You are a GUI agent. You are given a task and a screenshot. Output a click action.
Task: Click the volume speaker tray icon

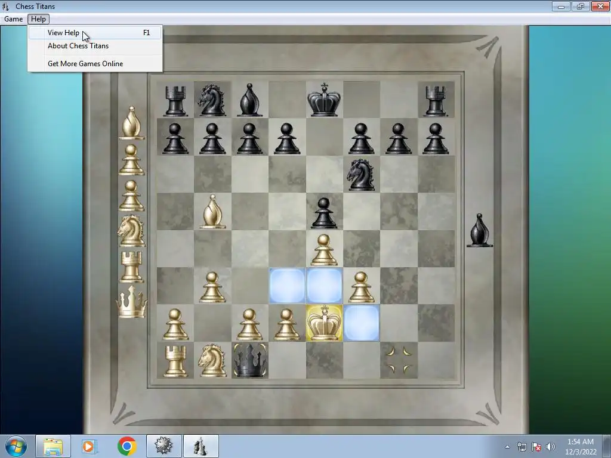[551, 447]
